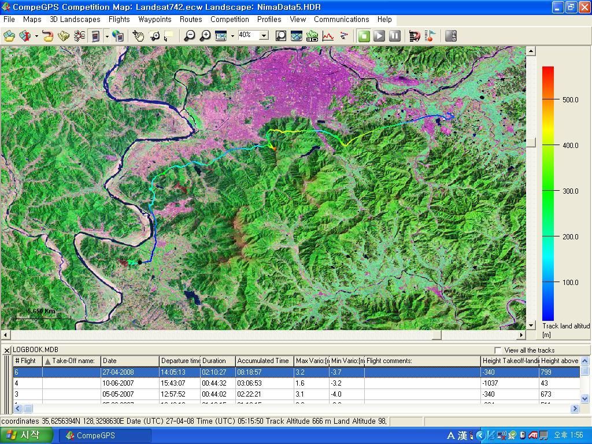The width and height of the screenshot is (592, 444).
Task: Close the LOGBOOK.MDB panel
Action: [x=6, y=350]
